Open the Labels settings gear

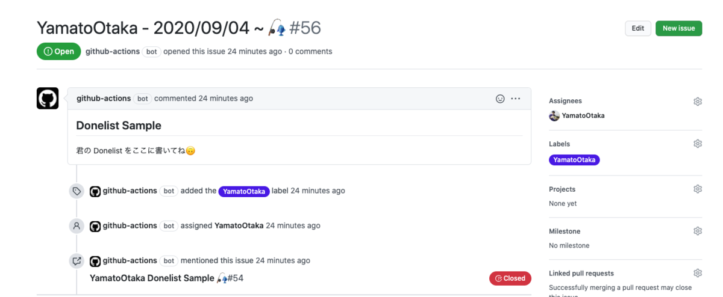coord(697,144)
